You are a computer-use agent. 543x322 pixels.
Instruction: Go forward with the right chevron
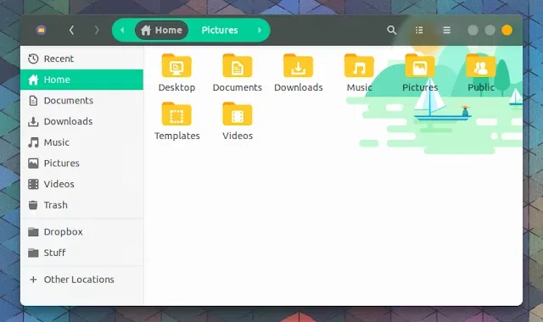97,31
